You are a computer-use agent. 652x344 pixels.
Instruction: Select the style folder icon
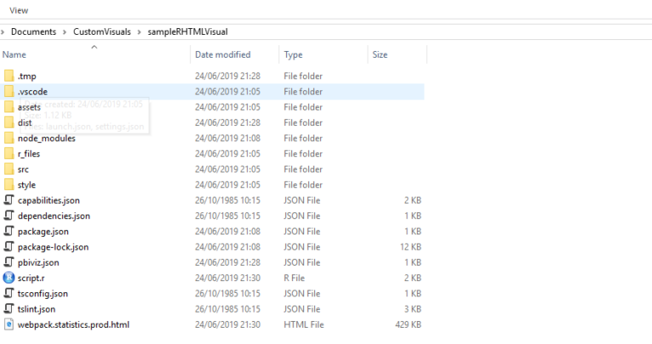9,185
